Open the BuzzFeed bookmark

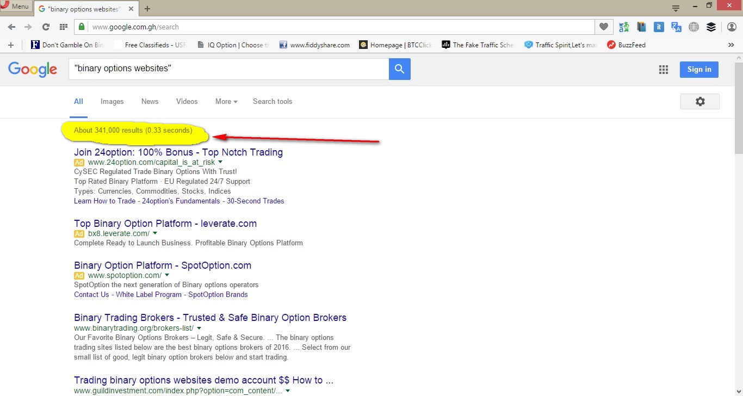[x=626, y=45]
